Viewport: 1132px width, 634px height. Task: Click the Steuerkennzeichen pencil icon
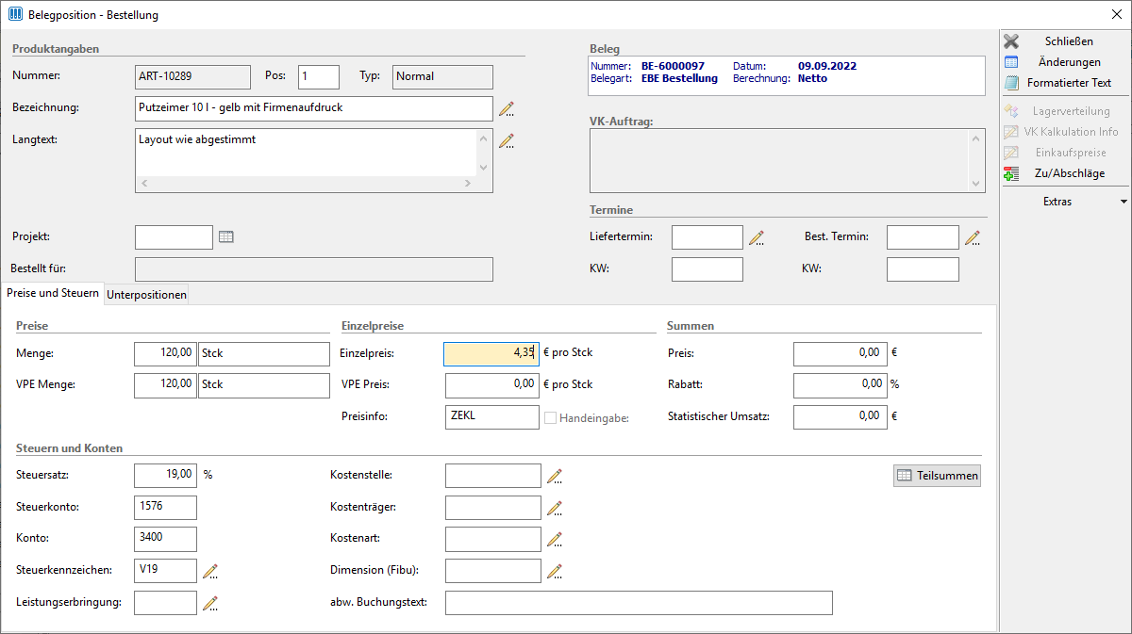tap(210, 571)
